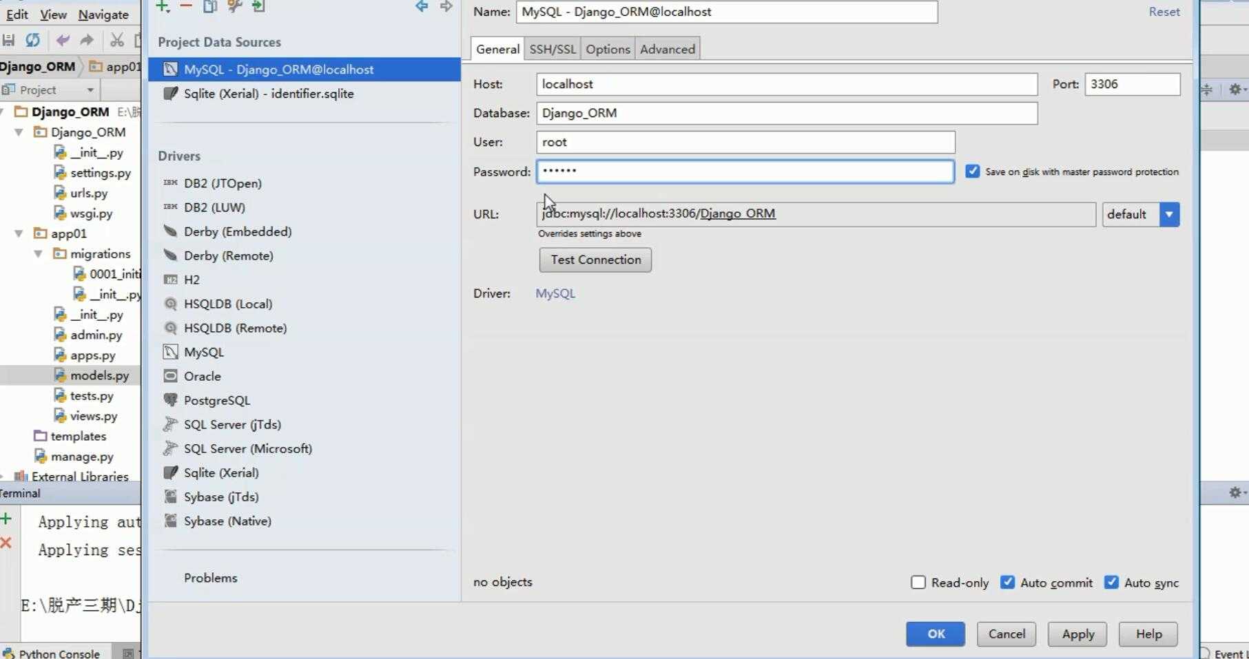Image resolution: width=1249 pixels, height=659 pixels.
Task: Switch to the Options tab
Action: coord(608,49)
